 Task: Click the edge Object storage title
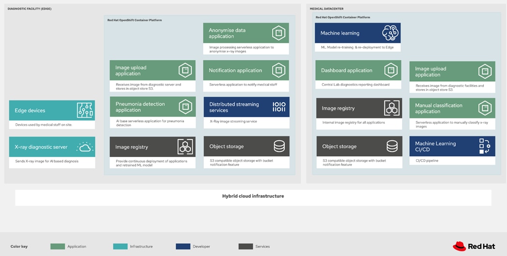click(226, 147)
